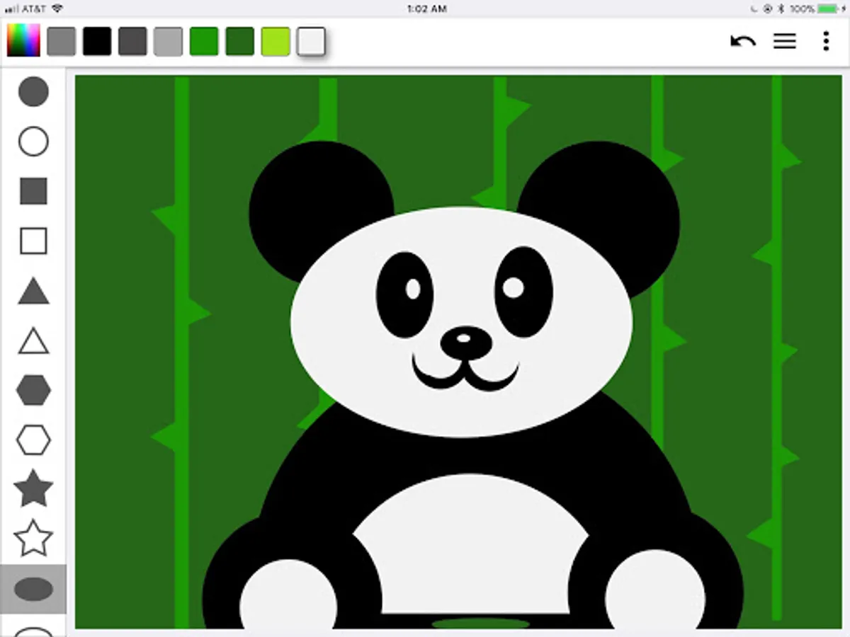Open the hamburger layers menu

click(x=785, y=41)
